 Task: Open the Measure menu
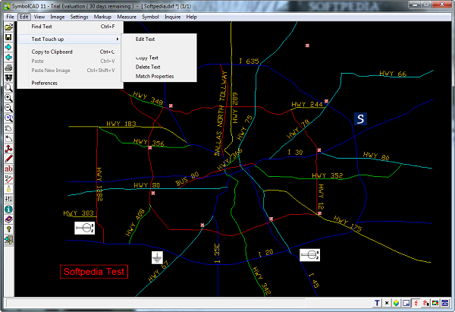tap(127, 16)
